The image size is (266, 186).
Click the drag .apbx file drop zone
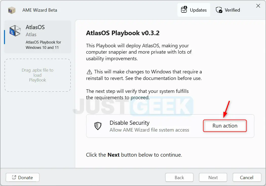click(37, 75)
